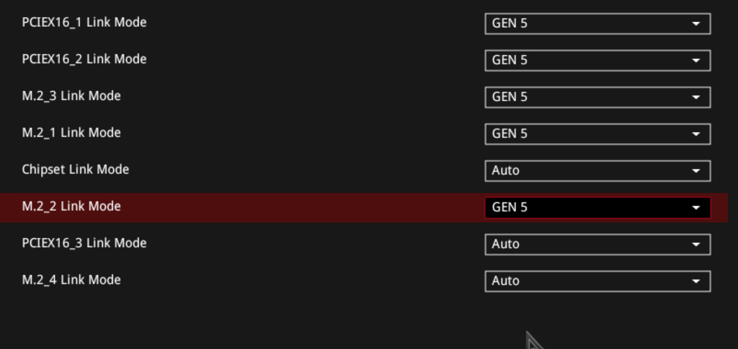Select the PCIEX16_3 Link Mode label
The image size is (738, 349).
click(84, 243)
